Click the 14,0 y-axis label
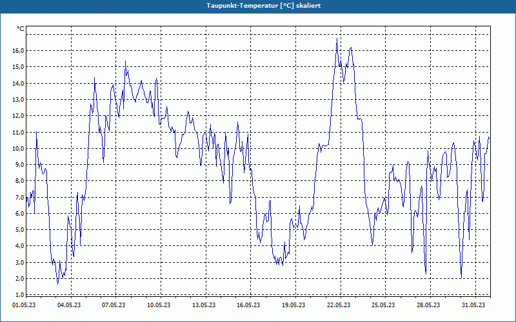The image size is (516, 322). 18,83
